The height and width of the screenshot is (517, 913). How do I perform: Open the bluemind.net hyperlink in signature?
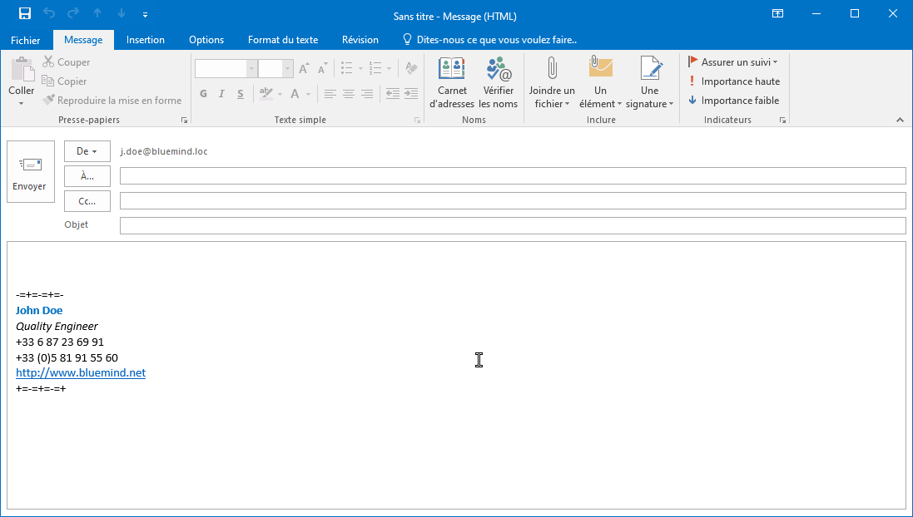81,373
